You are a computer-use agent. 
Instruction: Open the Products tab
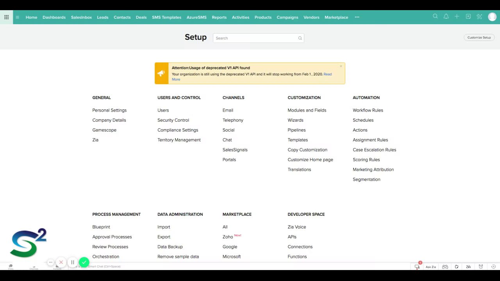pos(263,17)
